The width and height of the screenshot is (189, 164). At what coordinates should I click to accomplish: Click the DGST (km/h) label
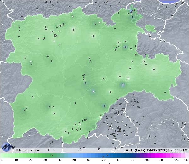click(x=135, y=150)
